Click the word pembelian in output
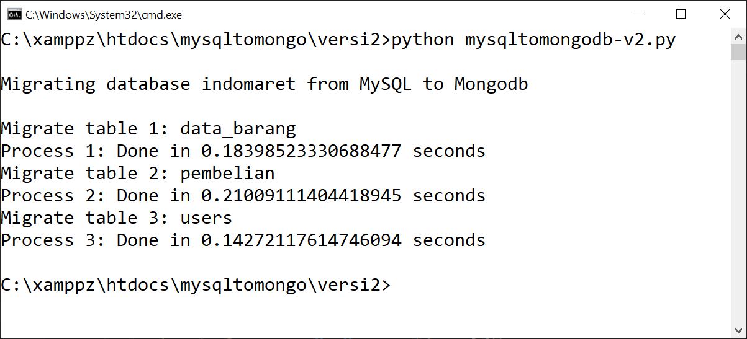The width and height of the screenshot is (747, 339). pos(227,173)
